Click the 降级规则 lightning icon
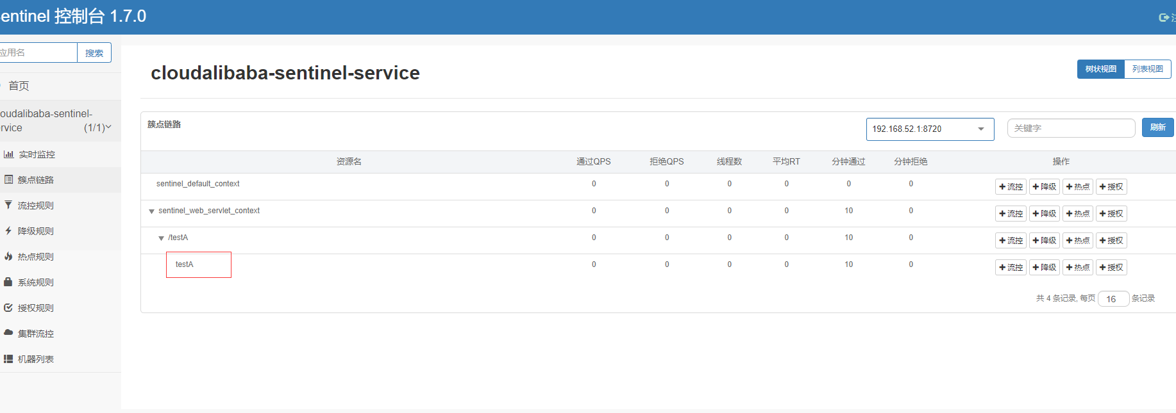Screen dimensions: 1176x413 (8, 231)
